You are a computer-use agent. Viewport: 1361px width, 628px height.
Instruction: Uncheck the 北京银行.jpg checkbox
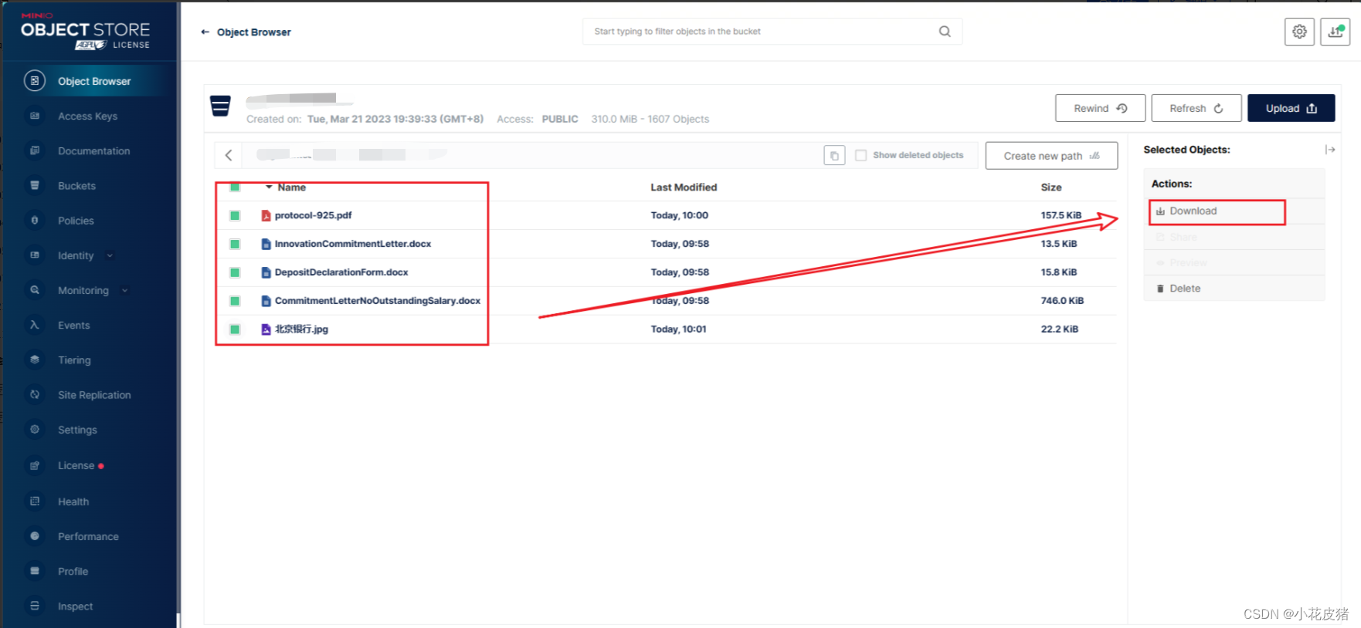[235, 329]
